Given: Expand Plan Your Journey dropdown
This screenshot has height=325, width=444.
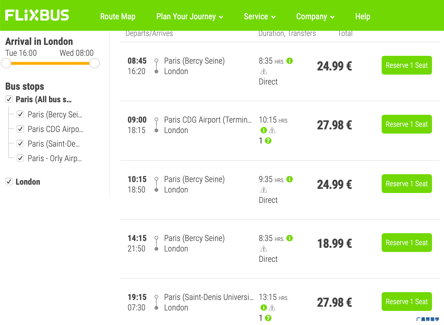Looking at the screenshot, I should (x=190, y=16).
